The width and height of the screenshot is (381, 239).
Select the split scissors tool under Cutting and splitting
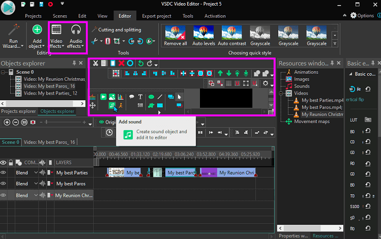tap(94, 41)
